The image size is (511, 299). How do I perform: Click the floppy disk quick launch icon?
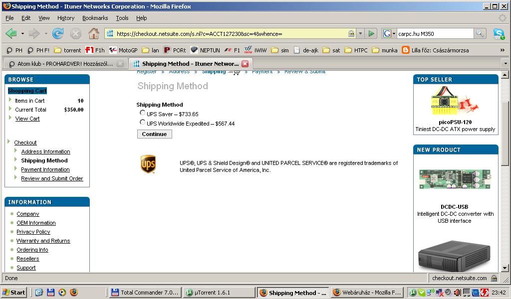[x=50, y=292]
